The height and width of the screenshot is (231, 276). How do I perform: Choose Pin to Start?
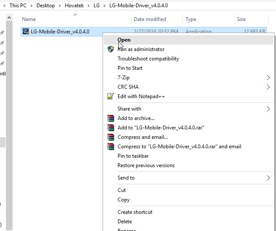[x=188, y=68]
